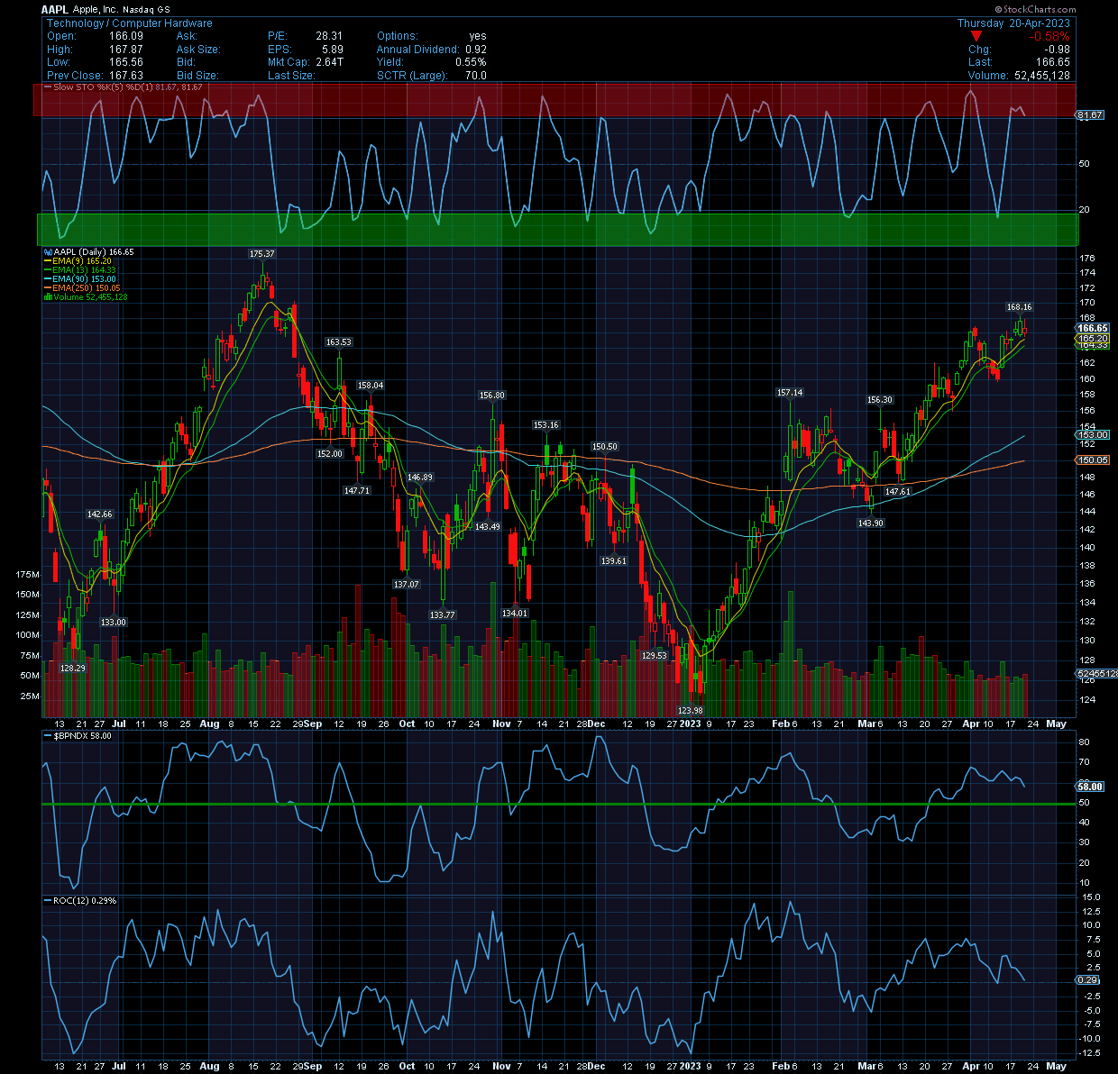Click the '123.98' lowest price label
The width and height of the screenshot is (1118, 1074).
pyautogui.click(x=690, y=710)
